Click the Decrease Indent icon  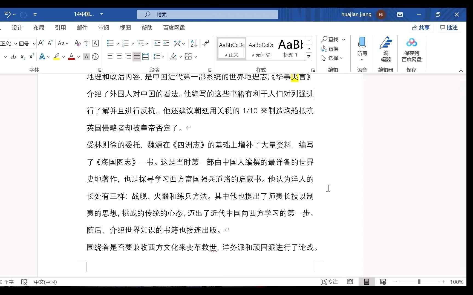click(157, 43)
